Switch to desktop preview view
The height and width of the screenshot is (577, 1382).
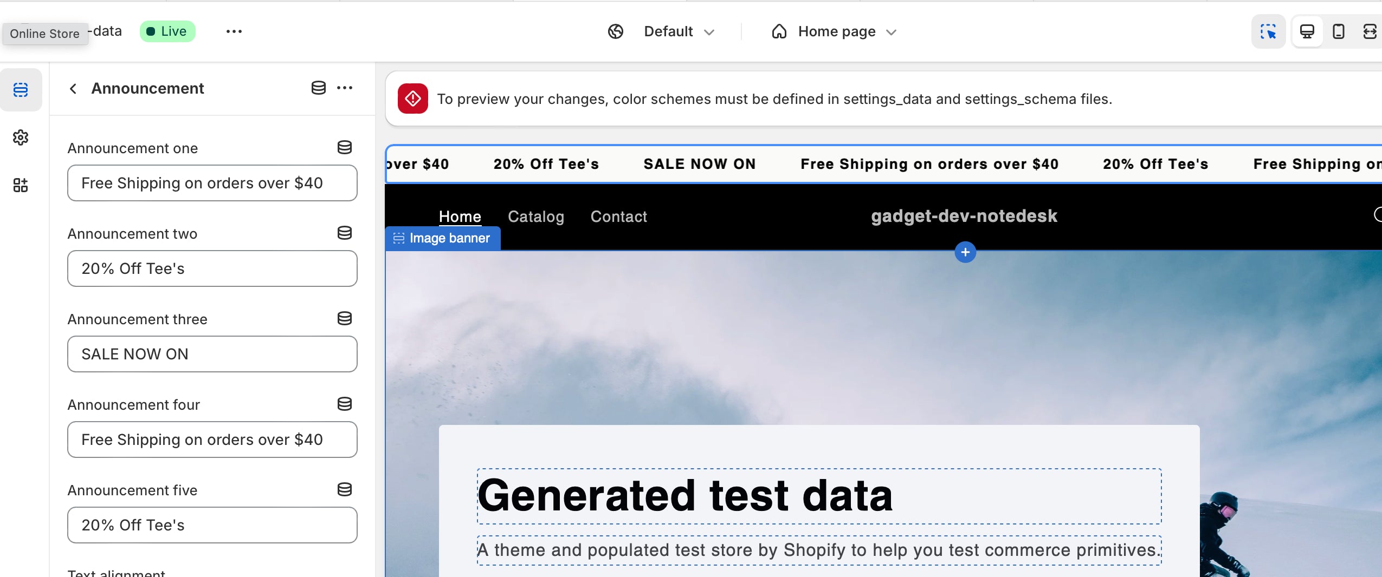point(1307,32)
